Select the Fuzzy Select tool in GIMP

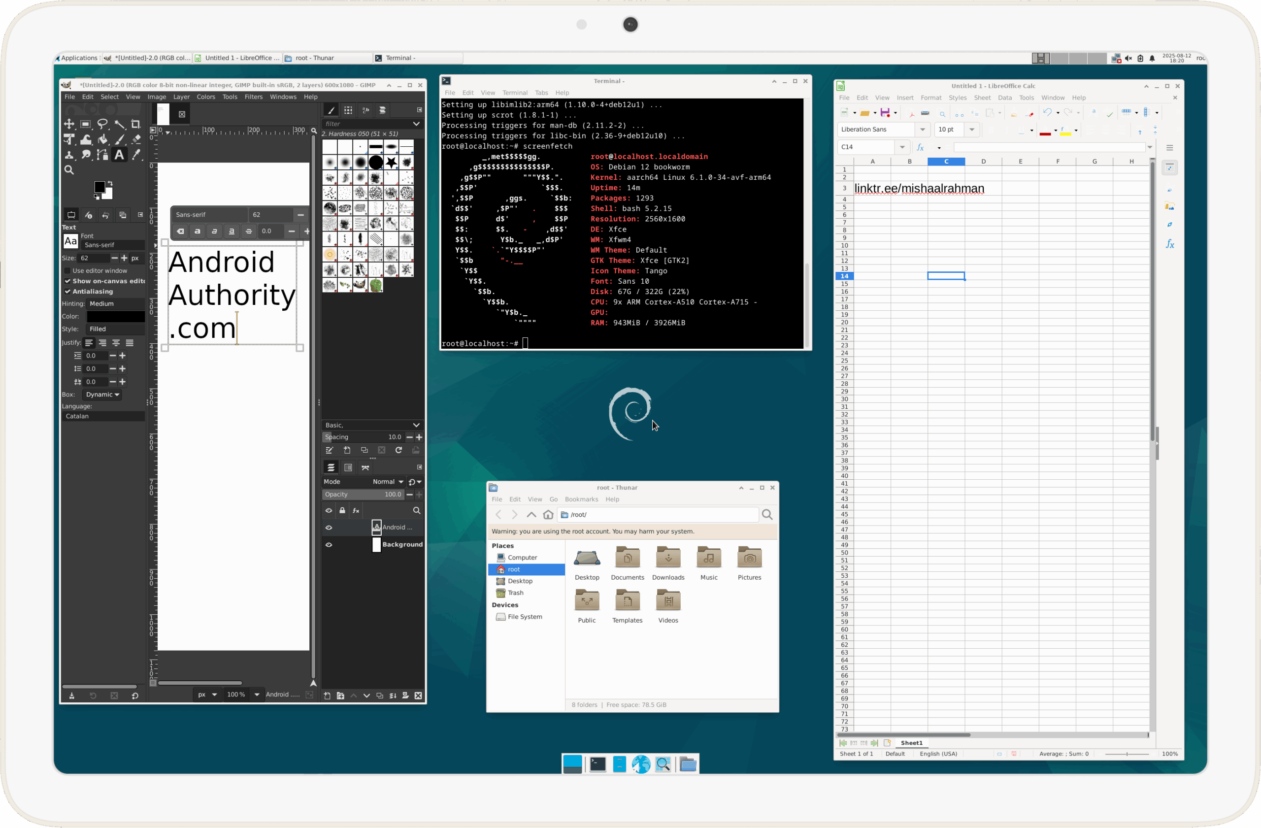click(x=120, y=125)
